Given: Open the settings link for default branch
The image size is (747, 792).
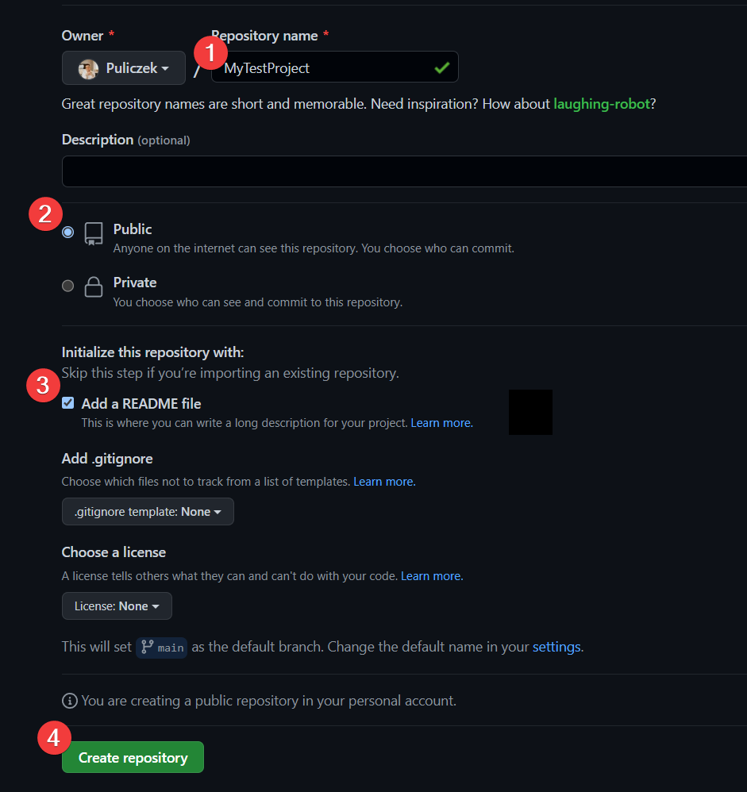Looking at the screenshot, I should point(556,647).
